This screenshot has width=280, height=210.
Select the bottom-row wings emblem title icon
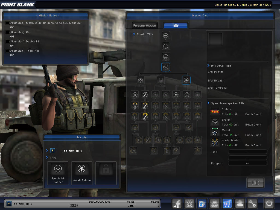tap(176, 150)
